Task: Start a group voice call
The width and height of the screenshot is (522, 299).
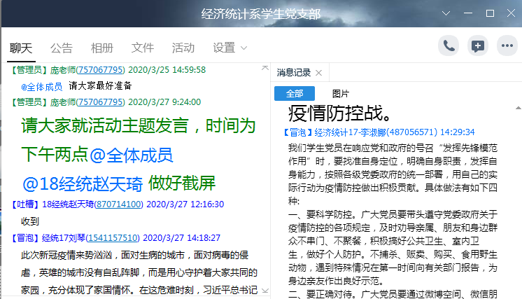Action: tap(449, 46)
